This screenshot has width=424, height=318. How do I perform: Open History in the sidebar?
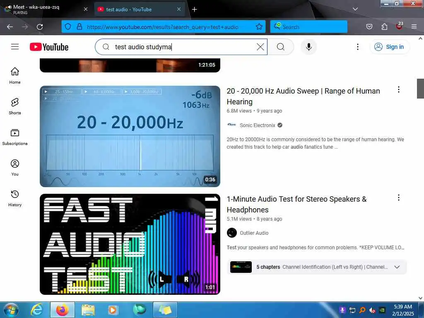[15, 198]
